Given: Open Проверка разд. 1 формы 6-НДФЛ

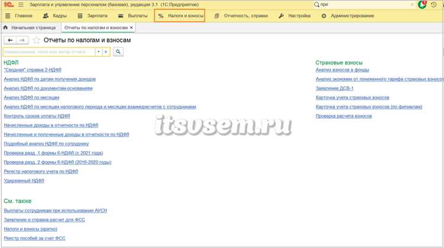Looking at the screenshot, I should [x=53, y=153].
